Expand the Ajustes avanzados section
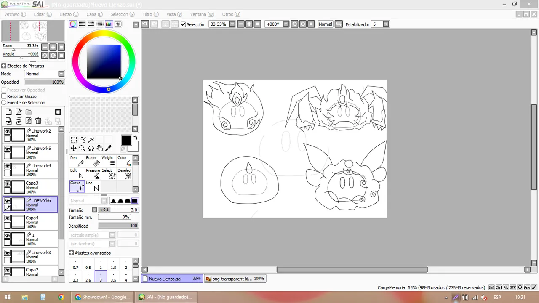 71,253
